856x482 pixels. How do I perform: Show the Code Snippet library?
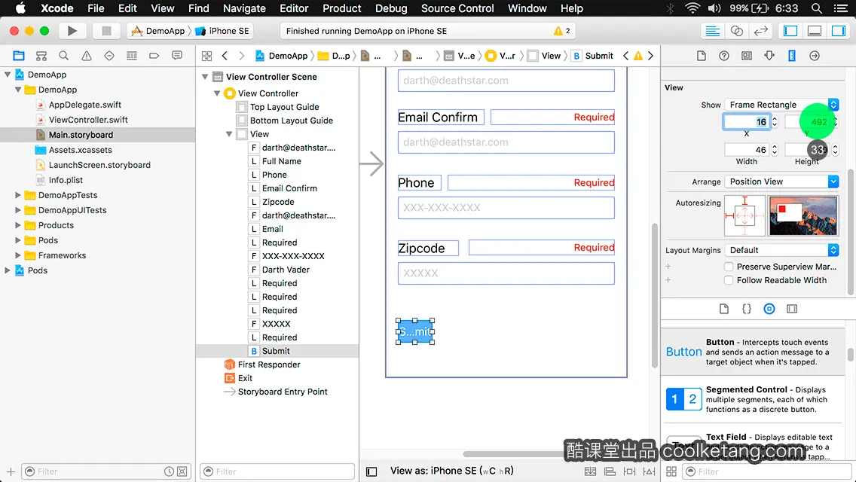[x=746, y=309]
